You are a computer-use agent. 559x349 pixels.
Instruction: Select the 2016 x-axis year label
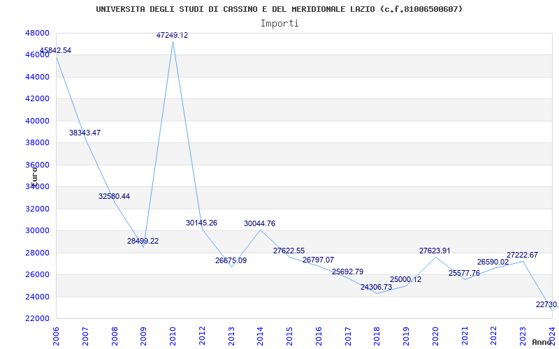click(x=319, y=336)
